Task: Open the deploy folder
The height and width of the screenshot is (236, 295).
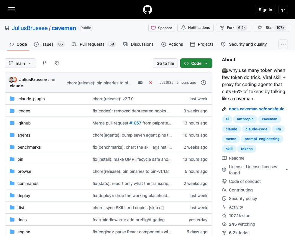Action: (x=24, y=196)
